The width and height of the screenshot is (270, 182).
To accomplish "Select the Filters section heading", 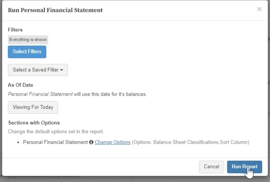I will (x=15, y=30).
